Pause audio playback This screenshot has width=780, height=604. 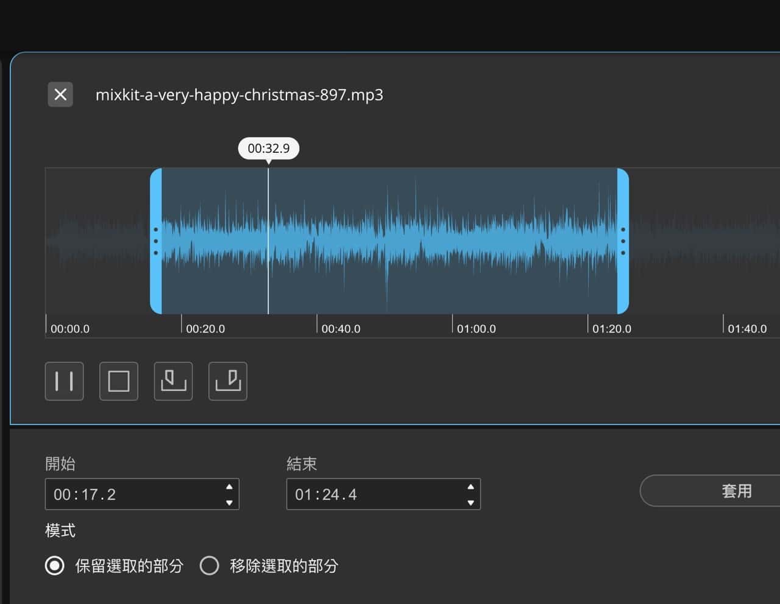pyautogui.click(x=64, y=381)
